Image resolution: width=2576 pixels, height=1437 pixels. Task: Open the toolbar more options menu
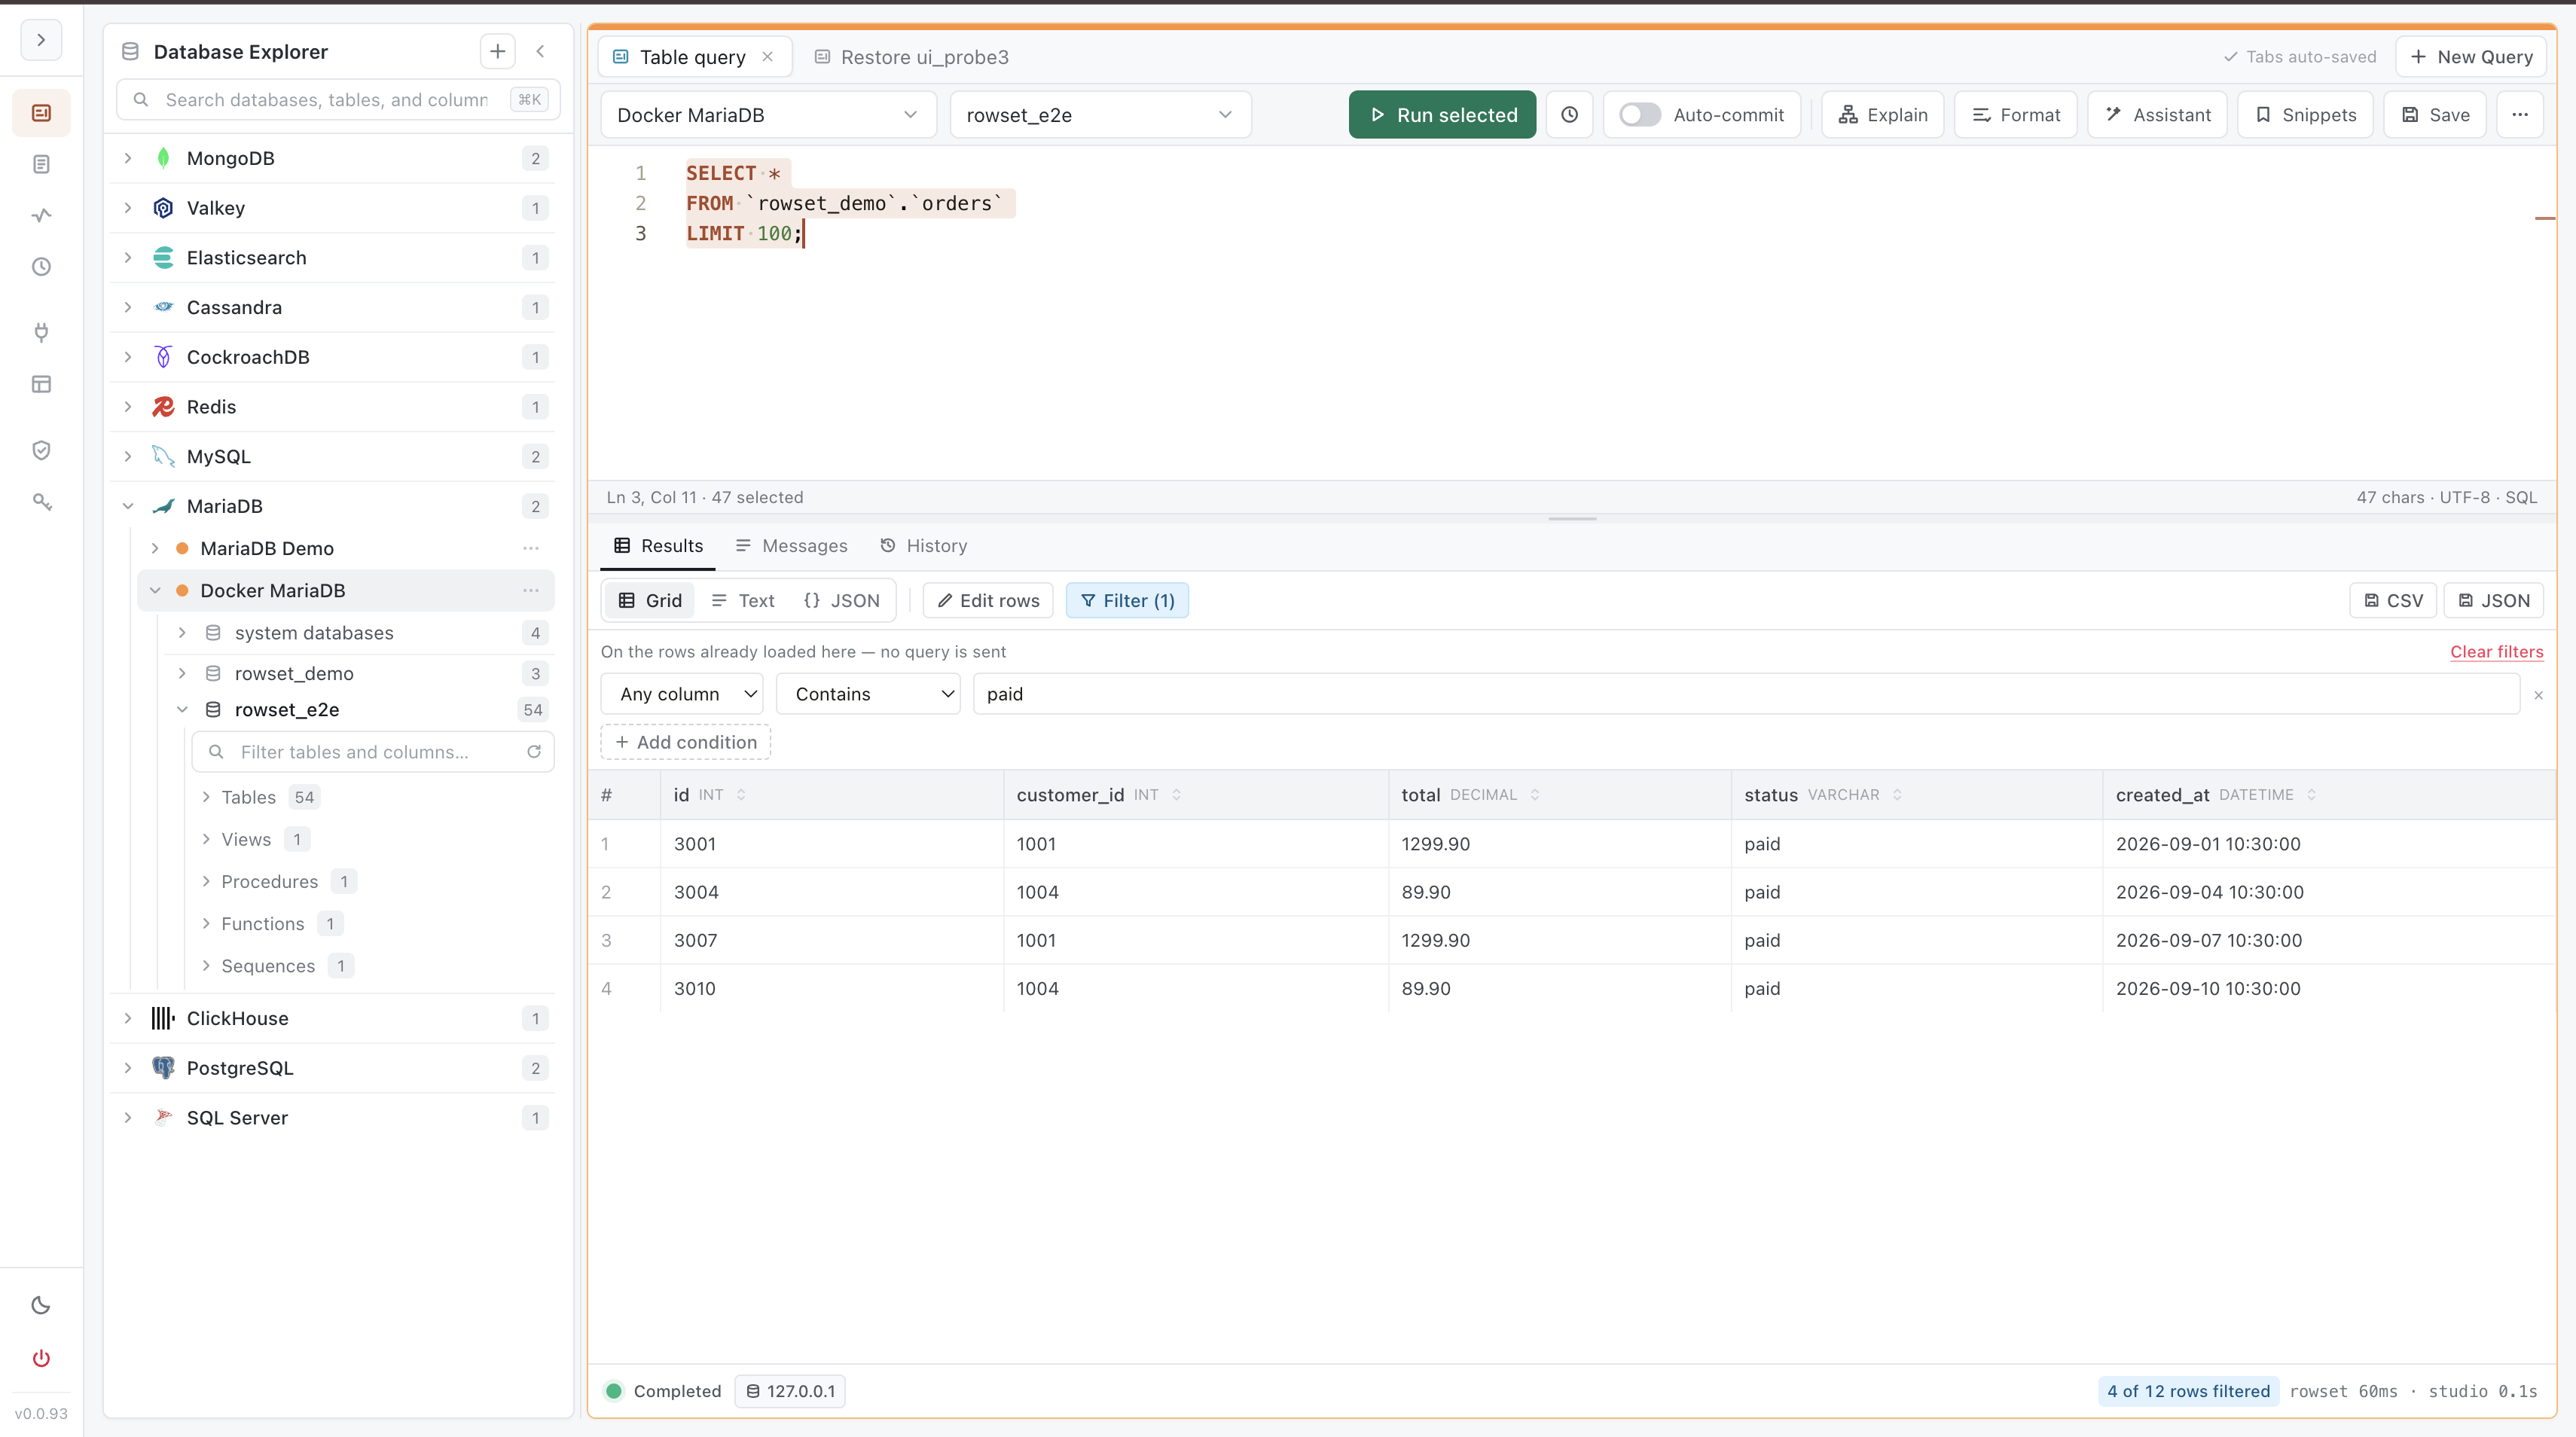(x=2520, y=115)
